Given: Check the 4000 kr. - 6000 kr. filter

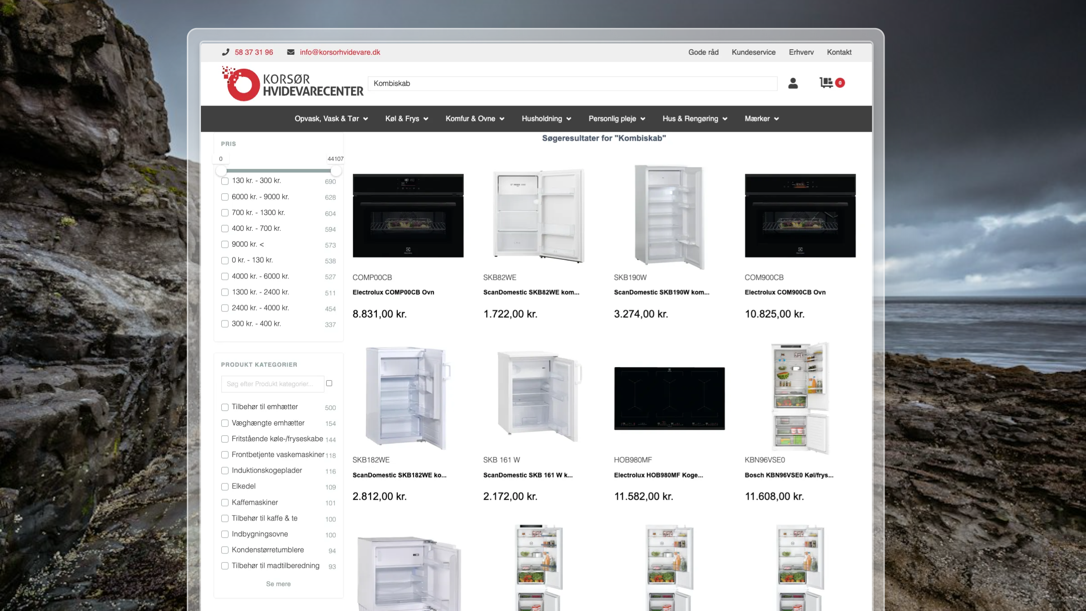Looking at the screenshot, I should [225, 277].
